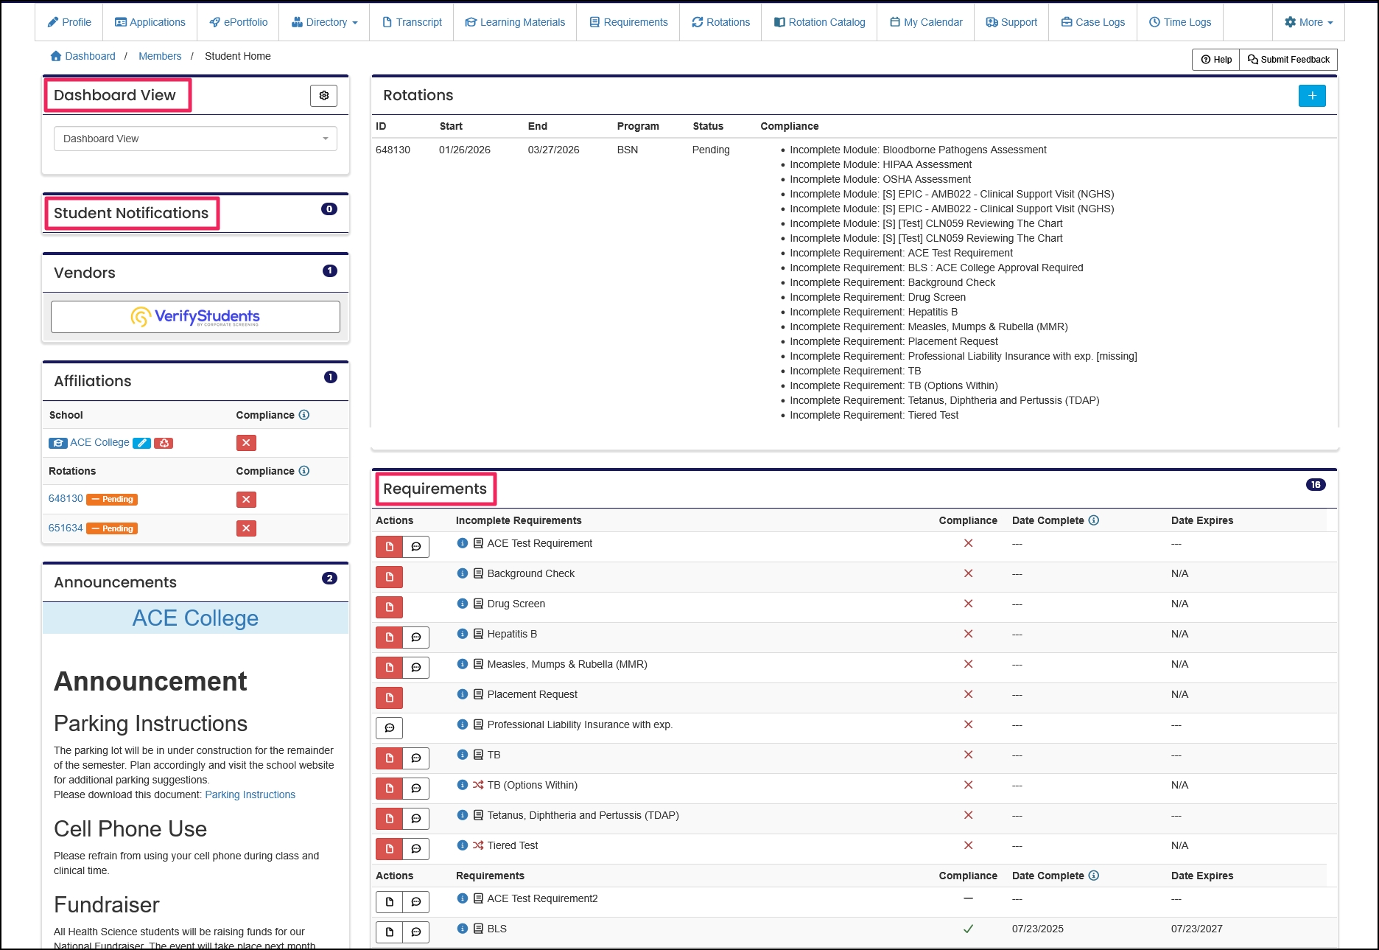Expand the Directory menu
The height and width of the screenshot is (950, 1379).
pos(323,22)
